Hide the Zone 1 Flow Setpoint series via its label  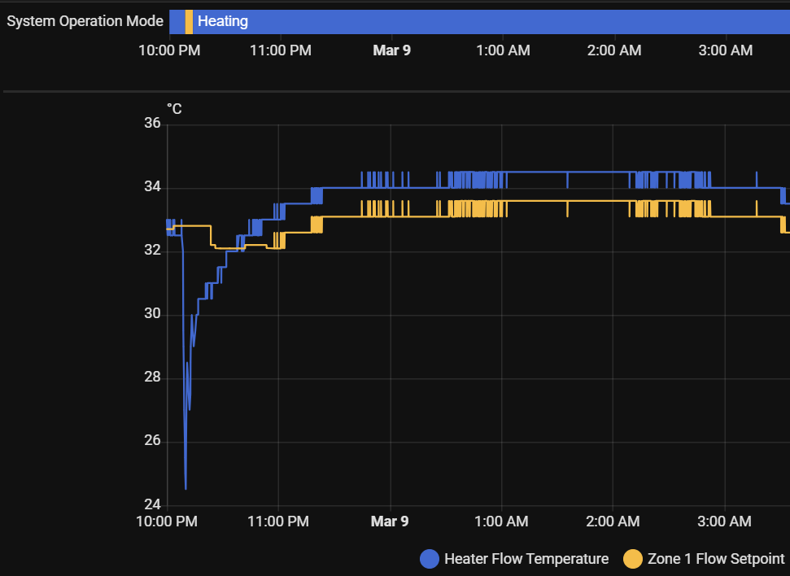716,559
